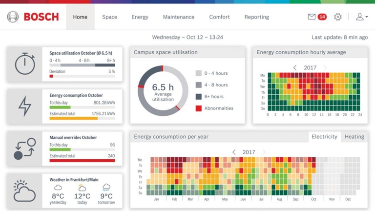Open the mail inbox envelope icon
Image resolution: width=375 pixels, height=211 pixels.
[312, 17]
